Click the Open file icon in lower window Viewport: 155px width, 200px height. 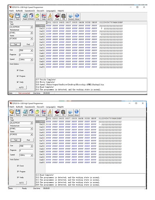pyautogui.click(x=12, y=112)
